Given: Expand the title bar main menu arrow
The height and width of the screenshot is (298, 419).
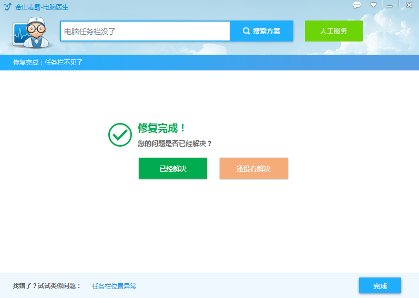Looking at the screenshot, I should click(x=373, y=5).
